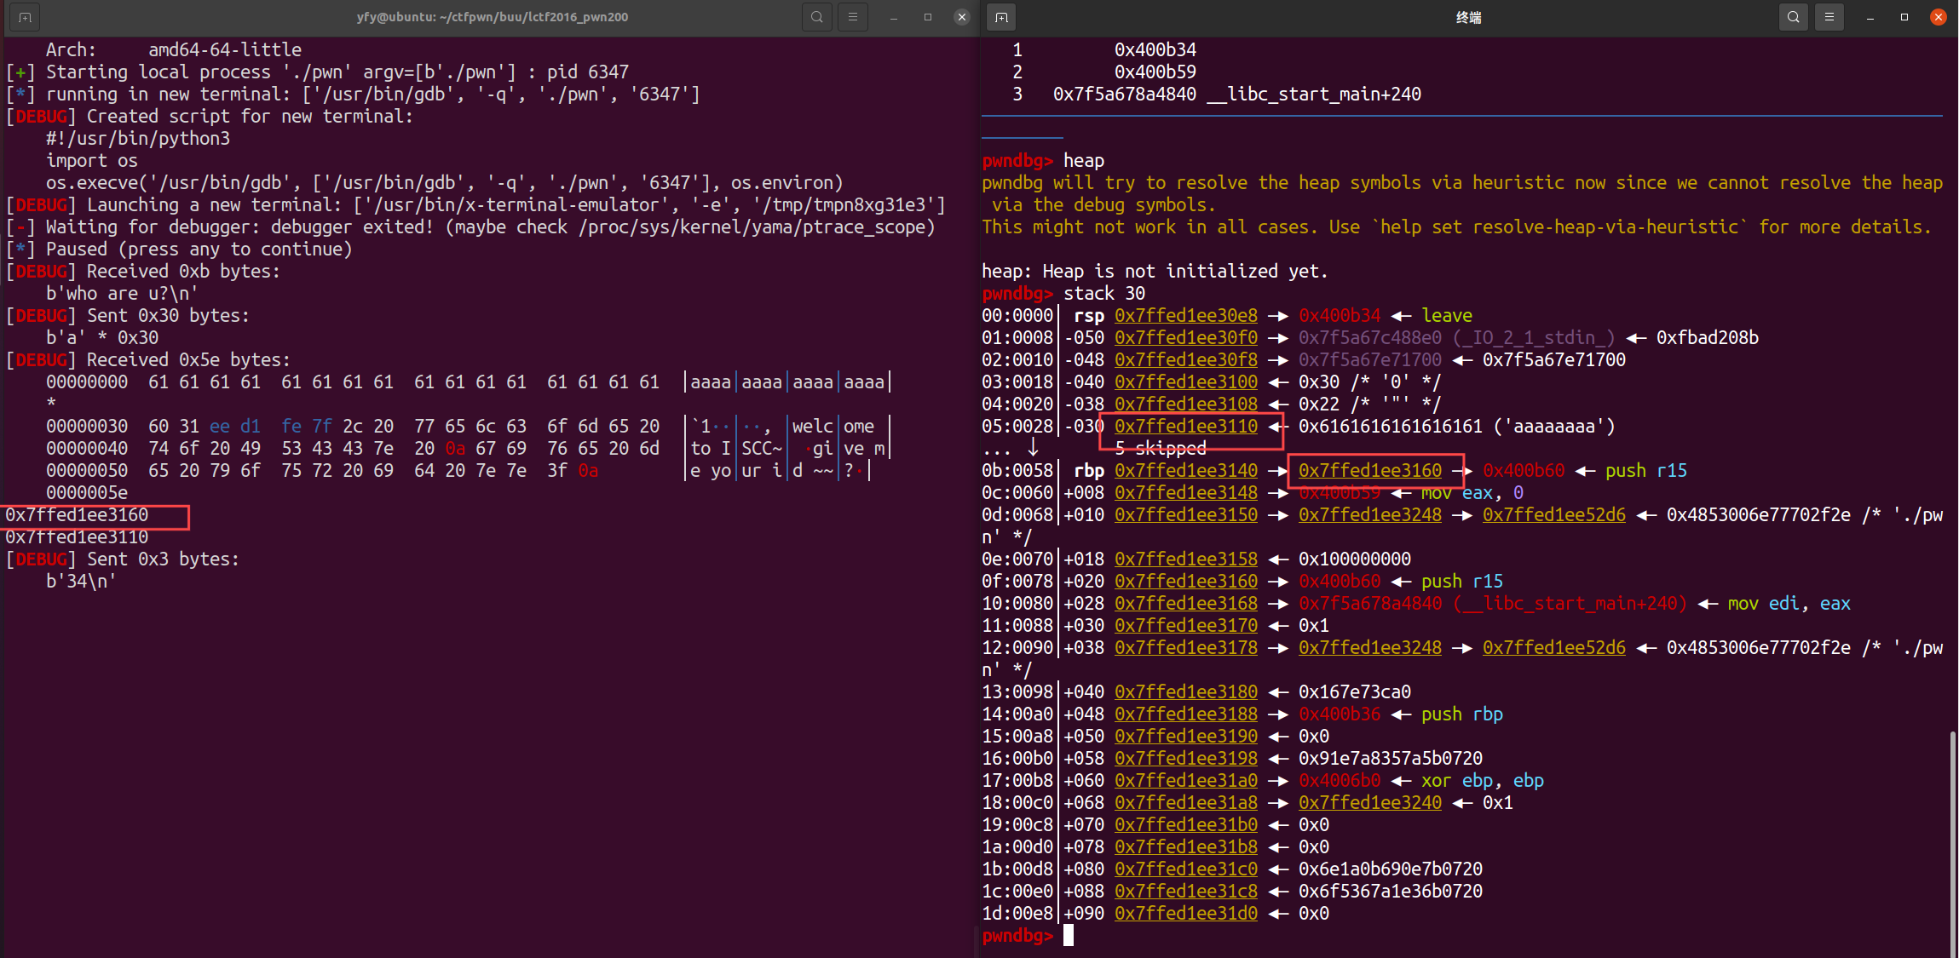
Task: Click 0x400b36 push rbp entry
Action: 1401,714
